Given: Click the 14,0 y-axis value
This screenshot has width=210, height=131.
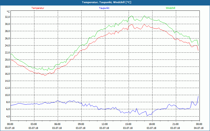Looking at the screenshot, I should tap(7, 81).
